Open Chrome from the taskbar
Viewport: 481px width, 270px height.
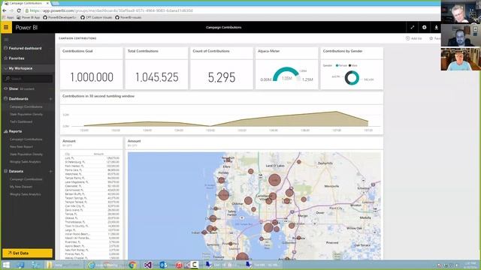click(x=132, y=265)
